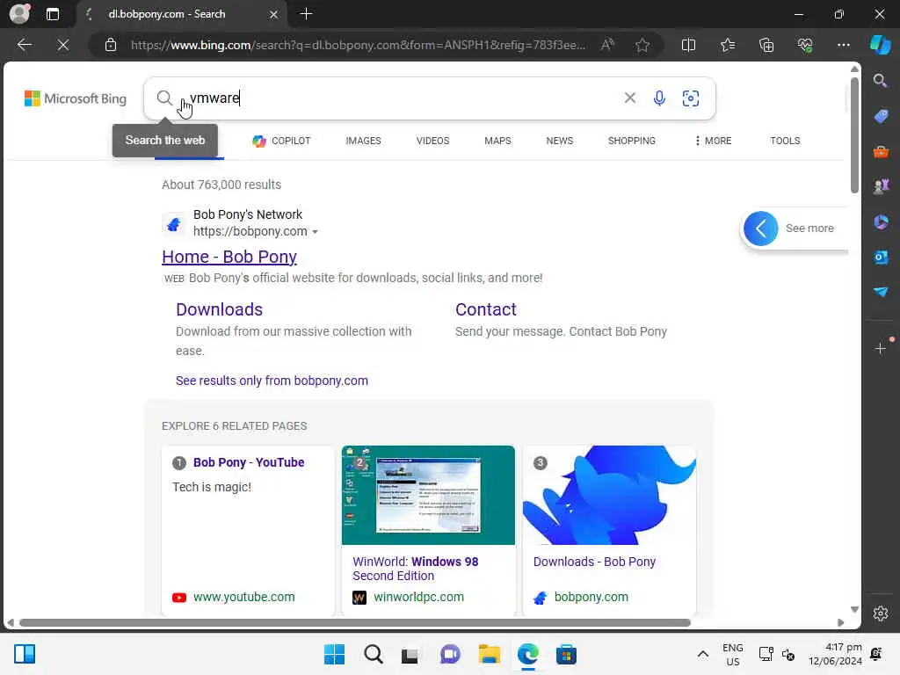Click the page vertical scrollbar
900x675 pixels.
coord(854,135)
